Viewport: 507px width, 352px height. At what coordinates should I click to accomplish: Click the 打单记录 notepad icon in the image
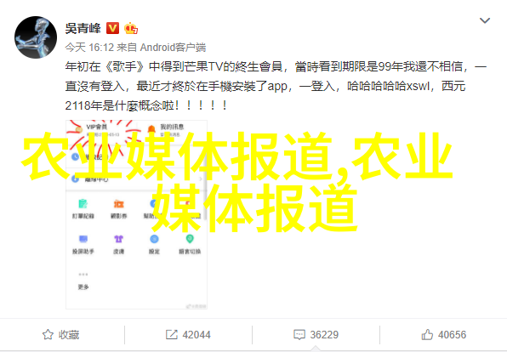[x=83, y=204]
